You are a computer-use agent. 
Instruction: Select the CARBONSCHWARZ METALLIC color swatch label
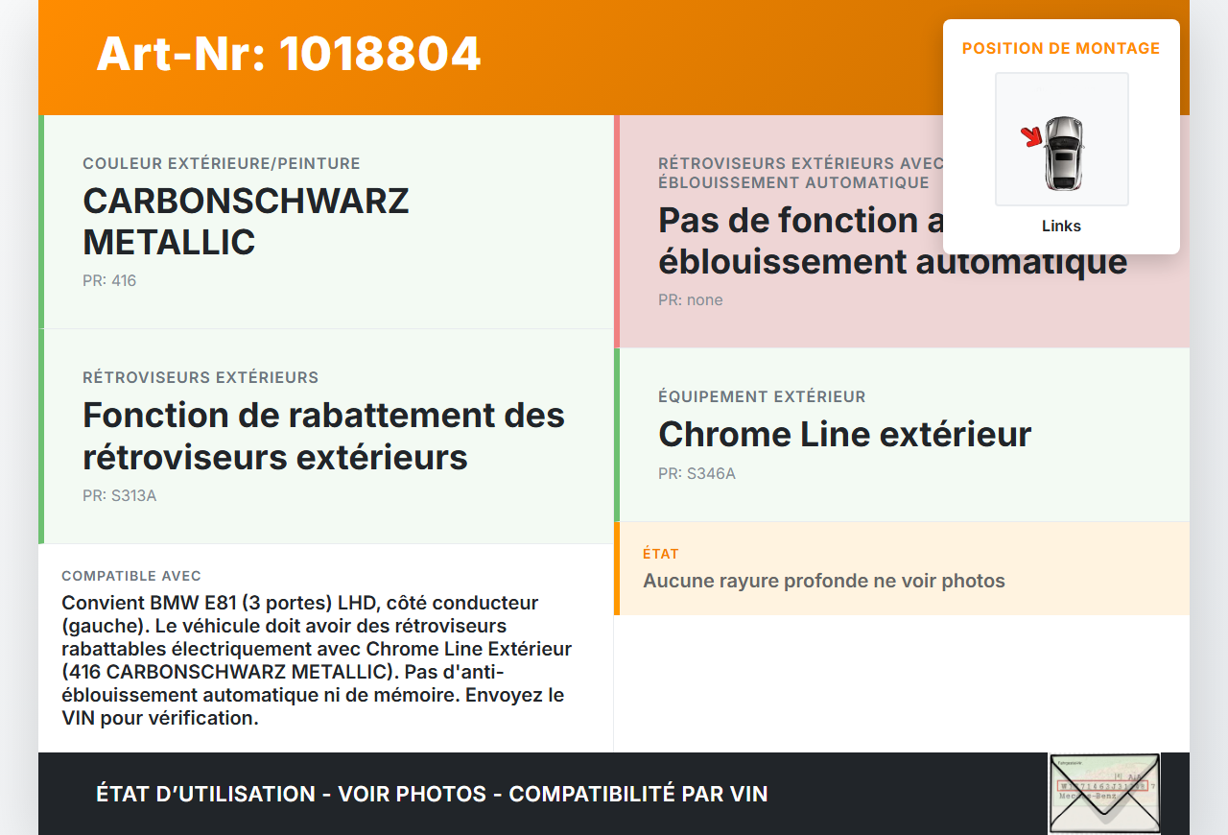247,222
